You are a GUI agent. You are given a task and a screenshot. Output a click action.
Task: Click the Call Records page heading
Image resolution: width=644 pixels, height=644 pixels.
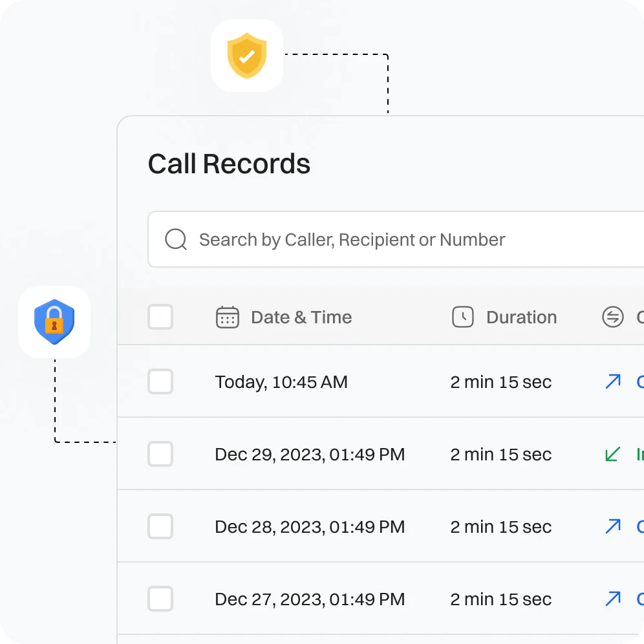tap(229, 164)
